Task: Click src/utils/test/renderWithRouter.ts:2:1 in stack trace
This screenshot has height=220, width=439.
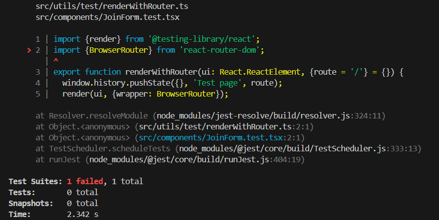Action: (224, 127)
